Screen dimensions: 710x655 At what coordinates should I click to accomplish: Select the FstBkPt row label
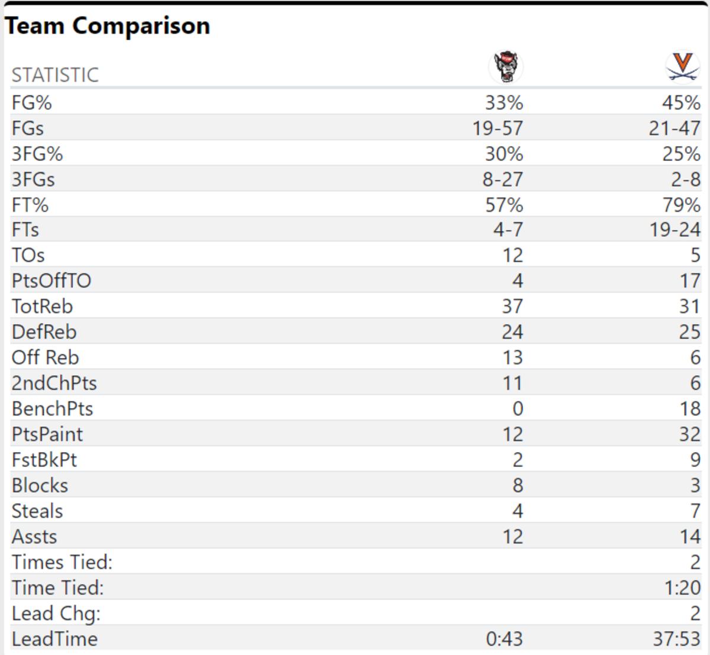pos(44,460)
